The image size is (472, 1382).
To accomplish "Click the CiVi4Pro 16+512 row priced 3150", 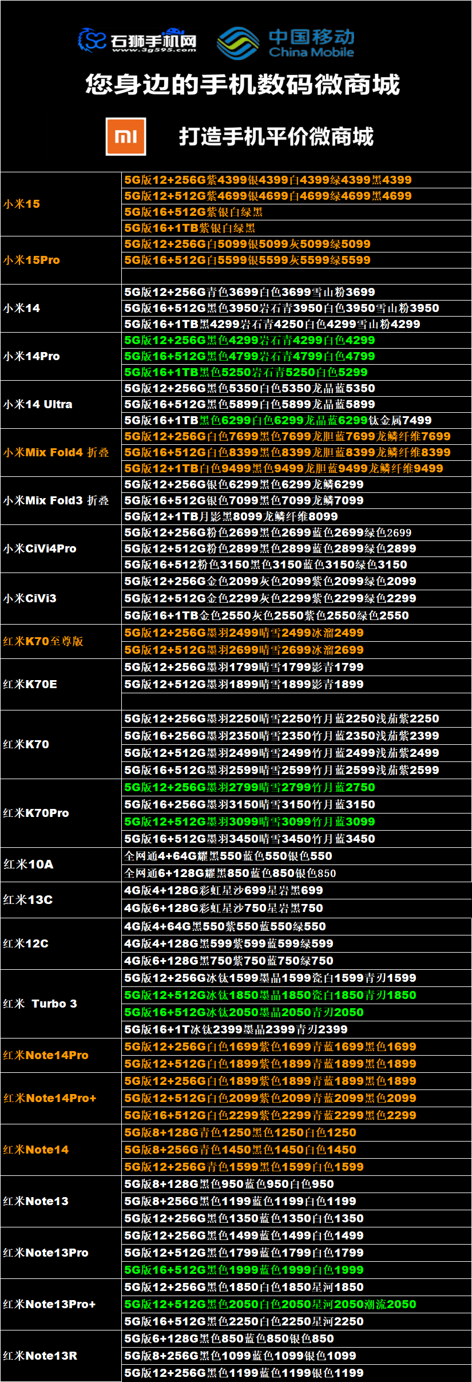I will point(296,564).
